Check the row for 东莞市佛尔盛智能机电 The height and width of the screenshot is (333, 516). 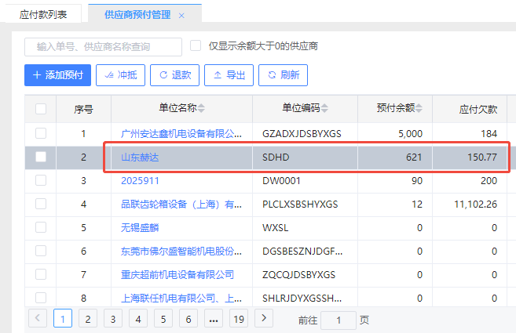pos(41,251)
